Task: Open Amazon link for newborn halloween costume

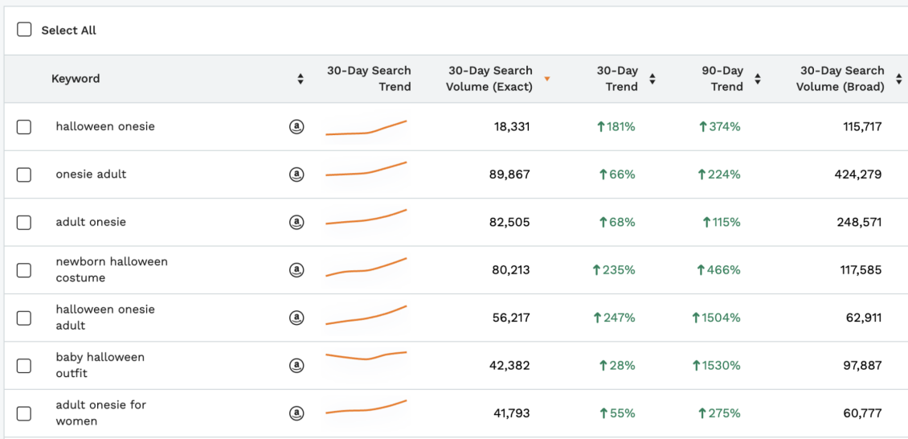Action: pyautogui.click(x=297, y=270)
